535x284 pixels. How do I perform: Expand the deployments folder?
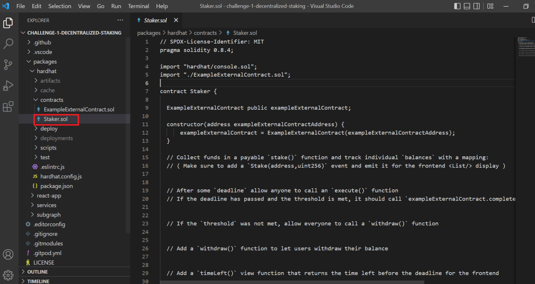click(36, 138)
